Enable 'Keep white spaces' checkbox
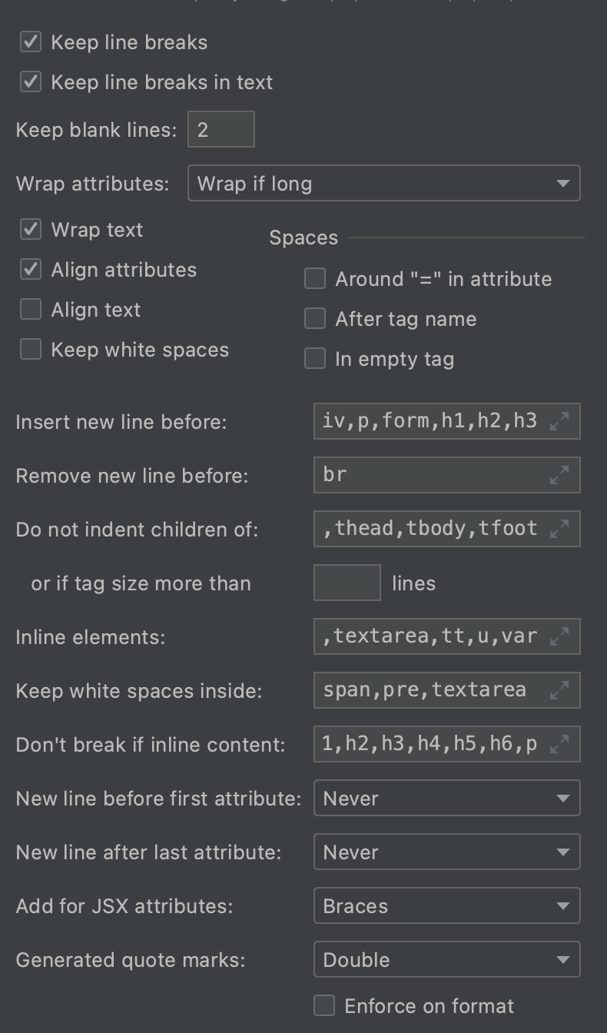Image resolution: width=607 pixels, height=1033 pixels. pyautogui.click(x=31, y=350)
